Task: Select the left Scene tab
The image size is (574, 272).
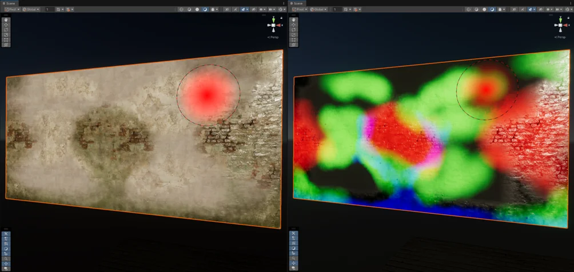Action: tap(9, 3)
